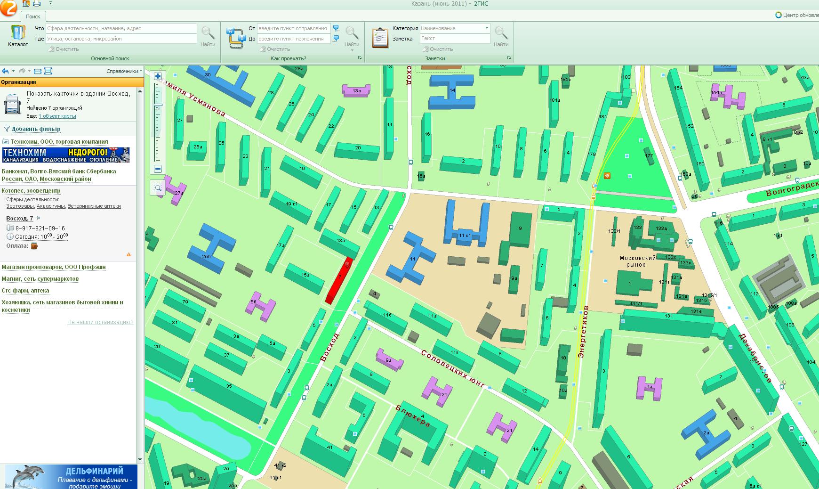819x489 pixels.
Task: Open the quick access toolbar dropdown arrow
Action: 50,4
